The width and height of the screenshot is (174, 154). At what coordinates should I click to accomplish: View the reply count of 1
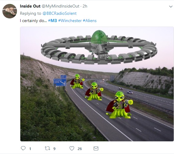(x=30, y=149)
